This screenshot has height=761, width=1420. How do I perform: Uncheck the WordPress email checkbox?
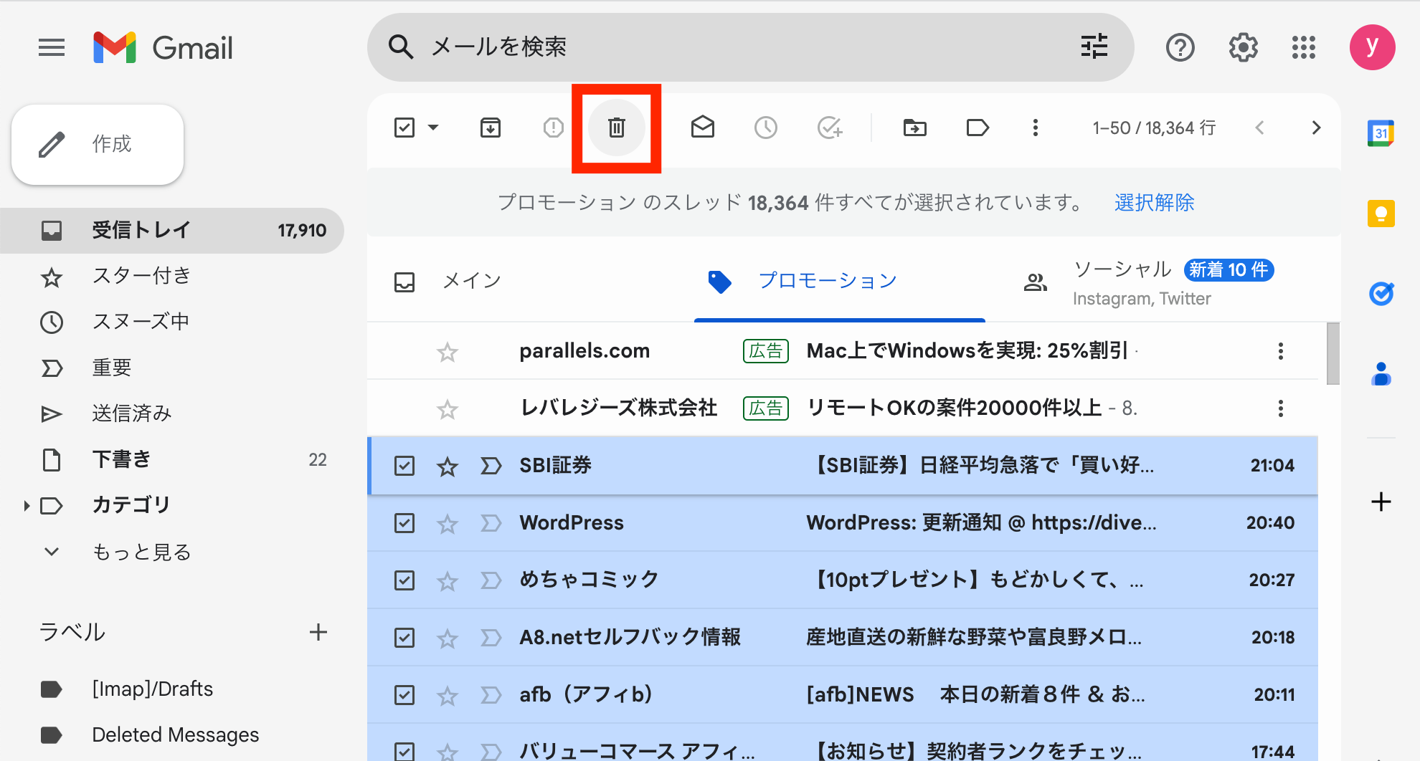[x=404, y=523]
